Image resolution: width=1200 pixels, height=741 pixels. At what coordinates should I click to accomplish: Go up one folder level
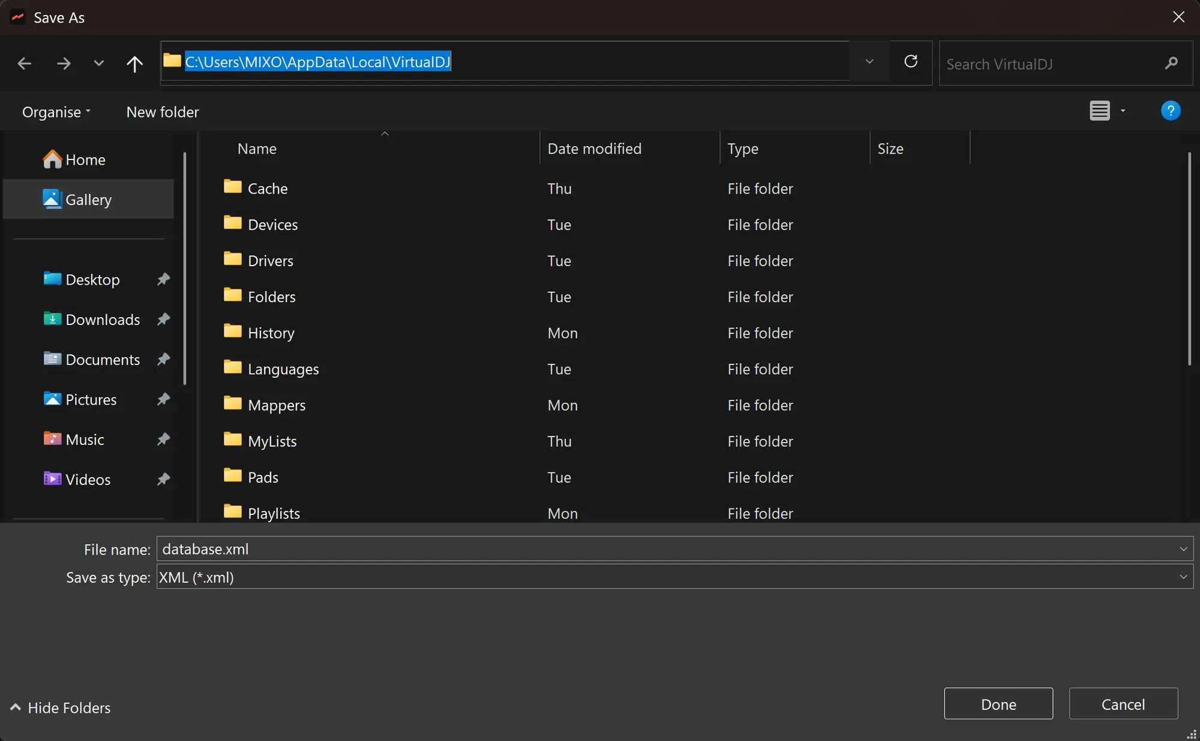tap(134, 63)
